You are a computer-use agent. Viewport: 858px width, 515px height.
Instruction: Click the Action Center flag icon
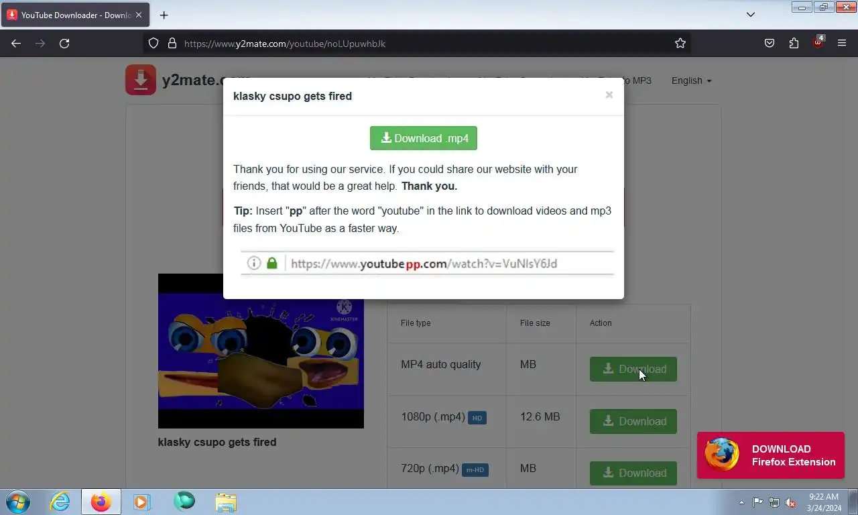point(757,502)
